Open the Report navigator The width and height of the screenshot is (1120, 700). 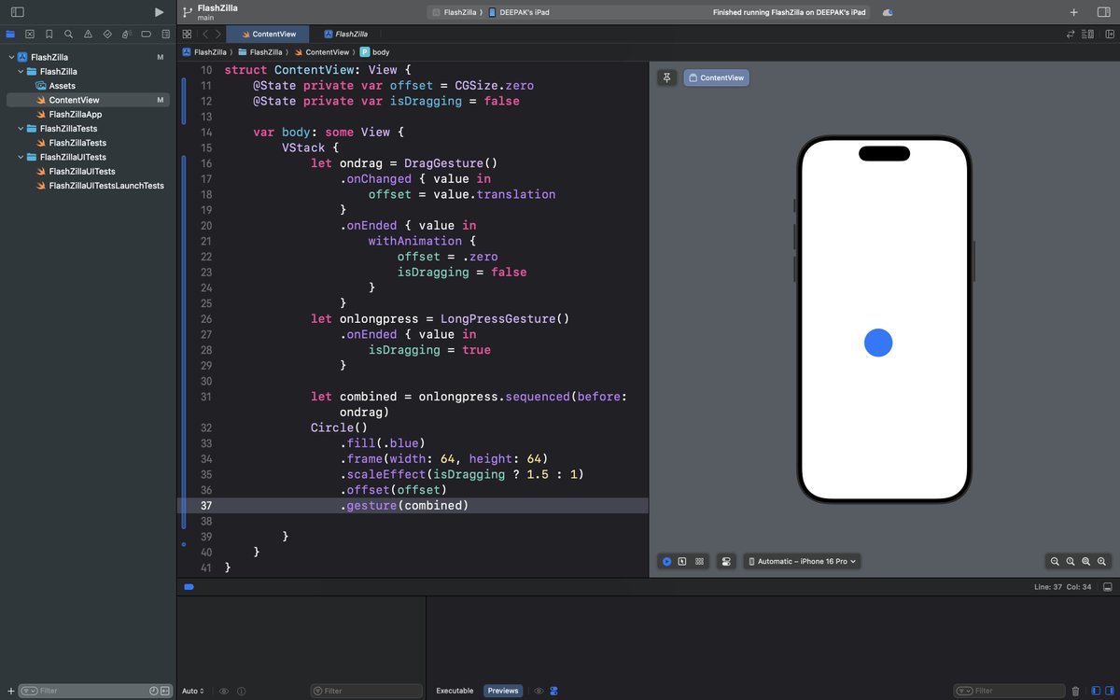(164, 34)
